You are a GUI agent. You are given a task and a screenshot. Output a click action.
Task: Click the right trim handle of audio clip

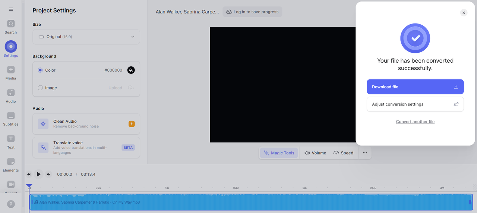point(470,202)
